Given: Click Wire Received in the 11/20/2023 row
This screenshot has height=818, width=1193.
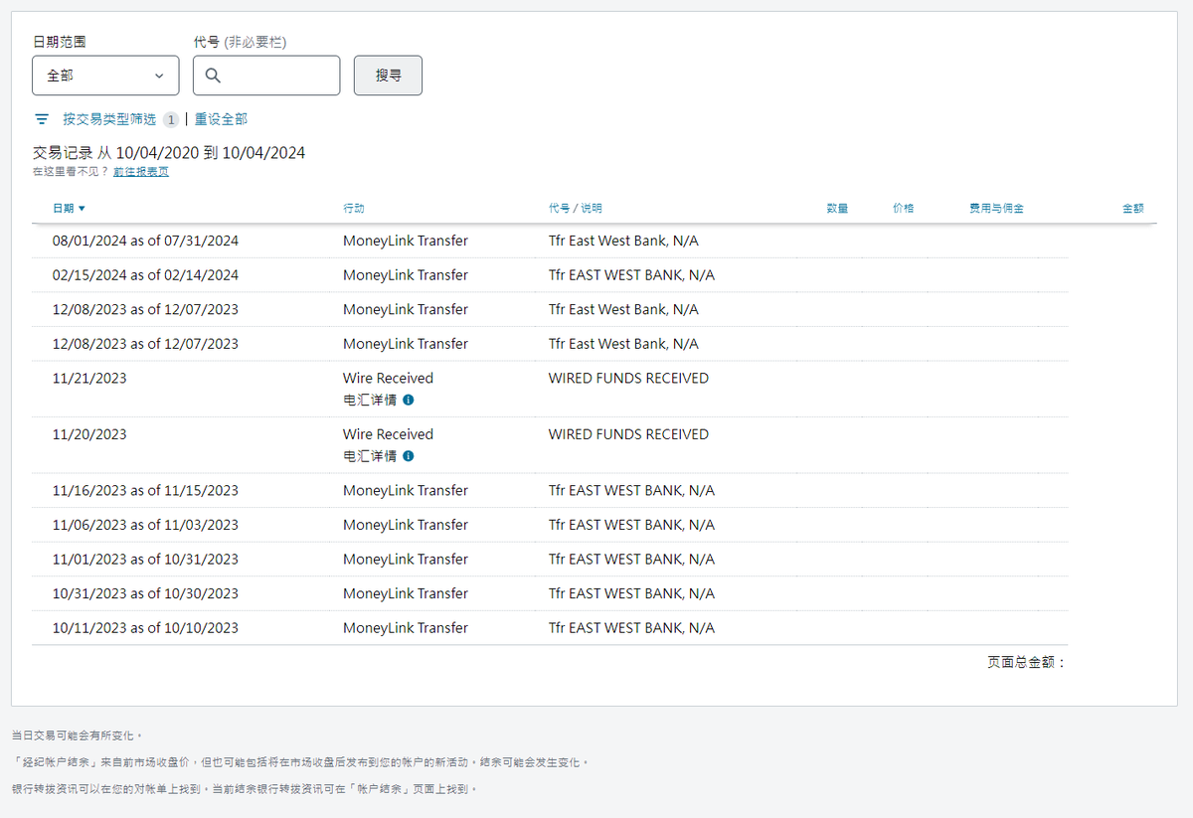Looking at the screenshot, I should pyautogui.click(x=388, y=434).
